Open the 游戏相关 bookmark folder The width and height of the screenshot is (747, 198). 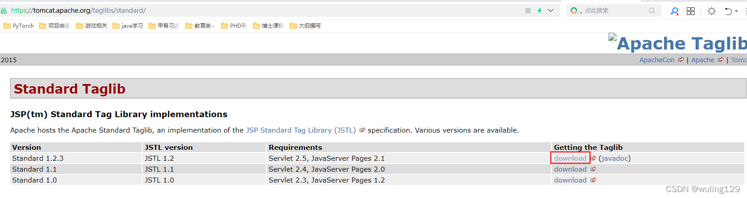point(92,26)
